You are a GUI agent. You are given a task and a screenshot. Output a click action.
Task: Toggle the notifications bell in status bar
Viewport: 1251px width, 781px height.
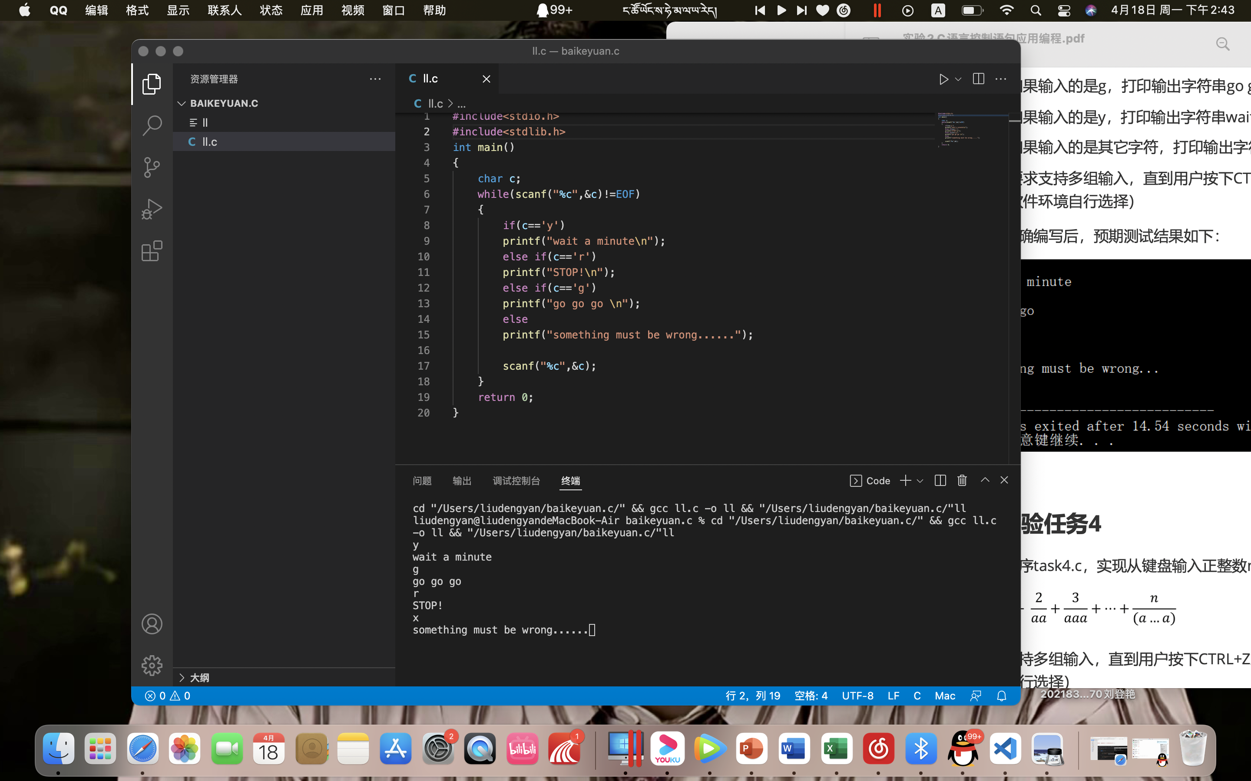[x=1001, y=696]
